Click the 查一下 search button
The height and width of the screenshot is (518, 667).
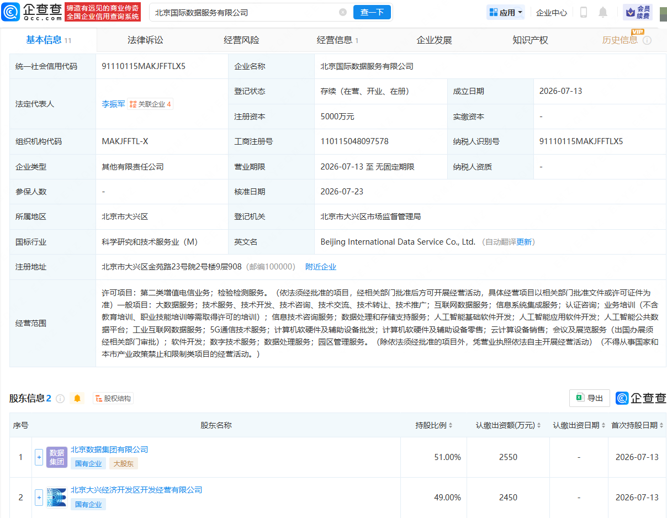click(372, 12)
